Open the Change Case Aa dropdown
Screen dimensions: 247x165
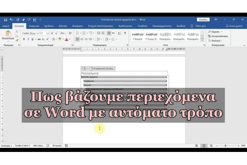(63, 33)
